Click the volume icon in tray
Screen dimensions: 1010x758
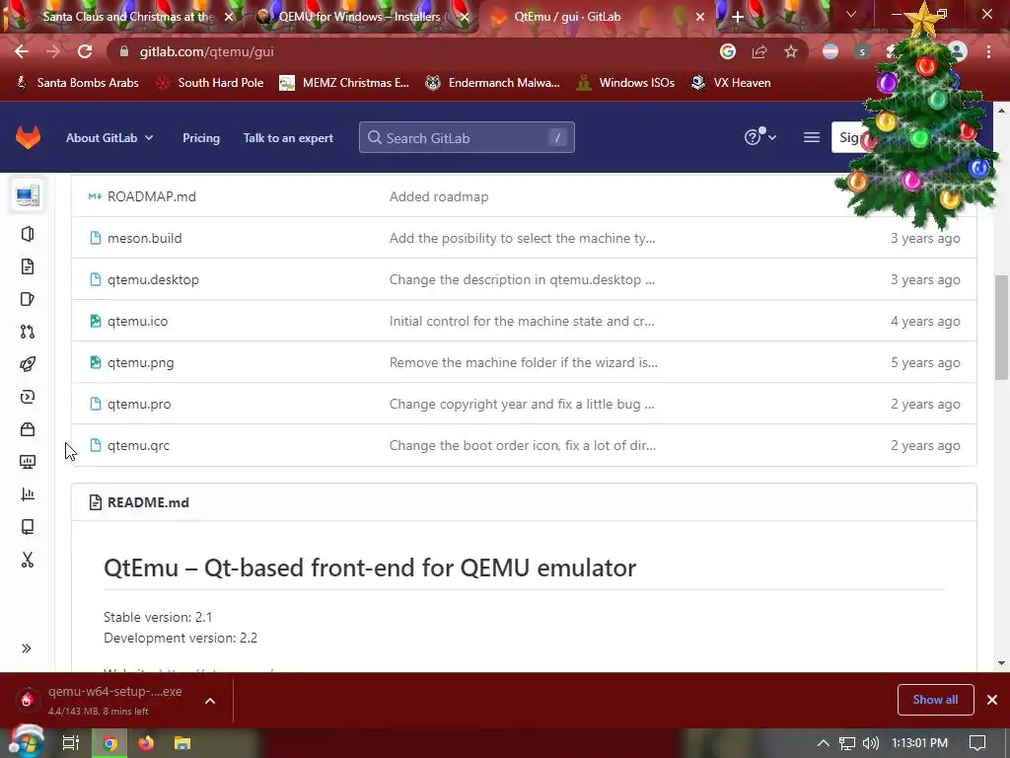tap(871, 743)
